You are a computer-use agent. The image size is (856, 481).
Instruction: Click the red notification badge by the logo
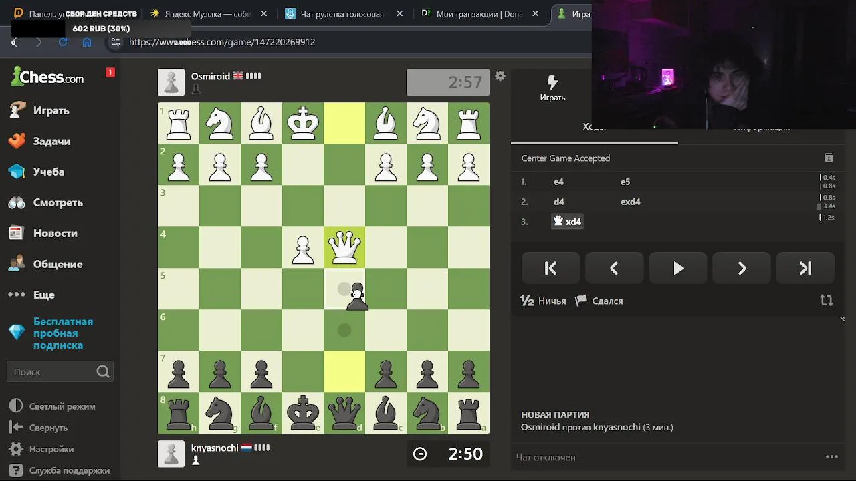tap(110, 72)
